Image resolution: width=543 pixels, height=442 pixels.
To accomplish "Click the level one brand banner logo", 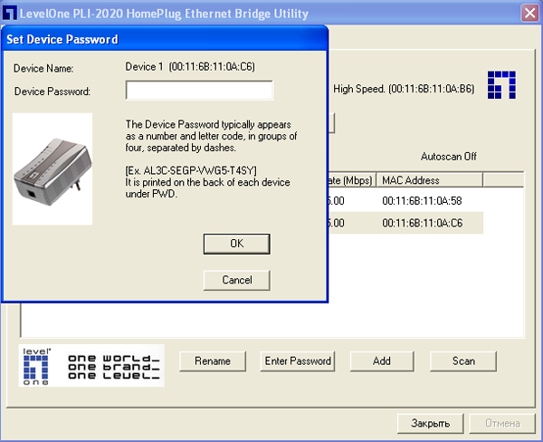I will click(x=91, y=365).
